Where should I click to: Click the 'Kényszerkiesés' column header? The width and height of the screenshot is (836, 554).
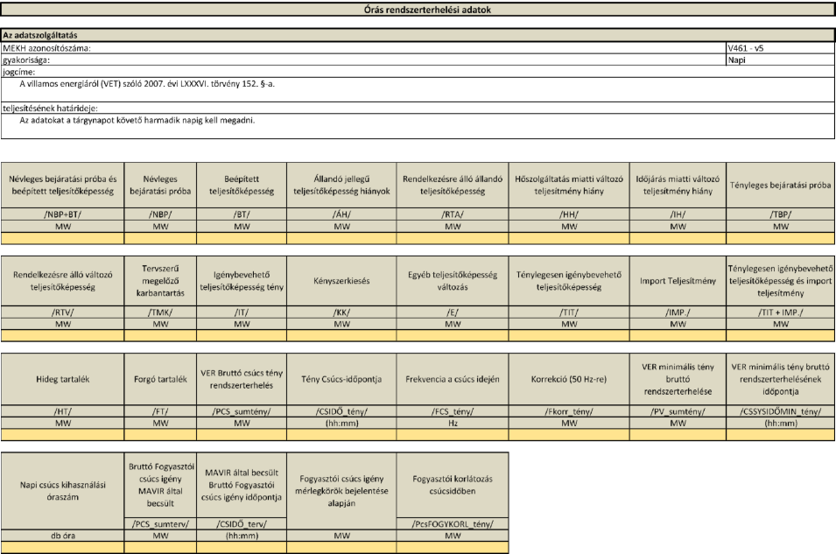pos(341,282)
